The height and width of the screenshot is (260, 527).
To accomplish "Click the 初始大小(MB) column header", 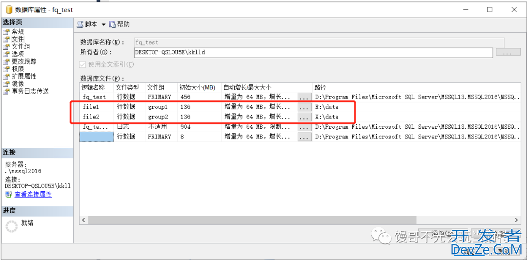I will (199, 87).
